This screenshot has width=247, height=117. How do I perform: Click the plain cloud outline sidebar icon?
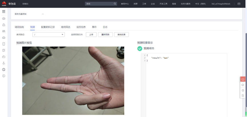(x=4, y=57)
